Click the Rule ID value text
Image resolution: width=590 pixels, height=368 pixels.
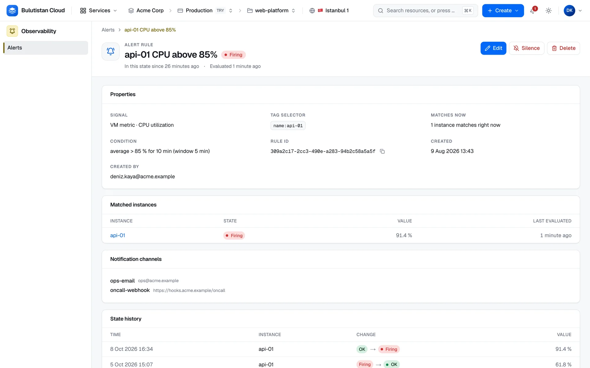click(323, 151)
